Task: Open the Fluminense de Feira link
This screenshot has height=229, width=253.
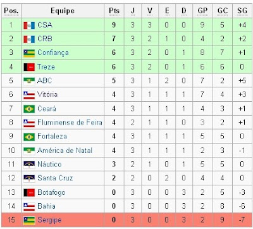Action: [70, 122]
